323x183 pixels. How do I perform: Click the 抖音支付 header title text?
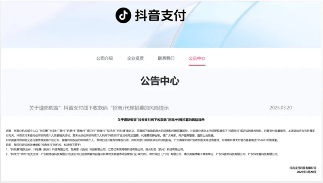(x=161, y=15)
